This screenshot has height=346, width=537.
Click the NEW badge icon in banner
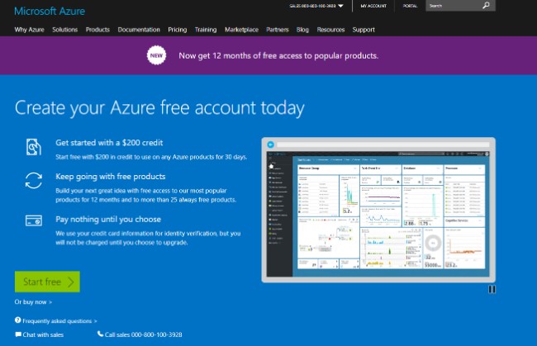point(156,55)
